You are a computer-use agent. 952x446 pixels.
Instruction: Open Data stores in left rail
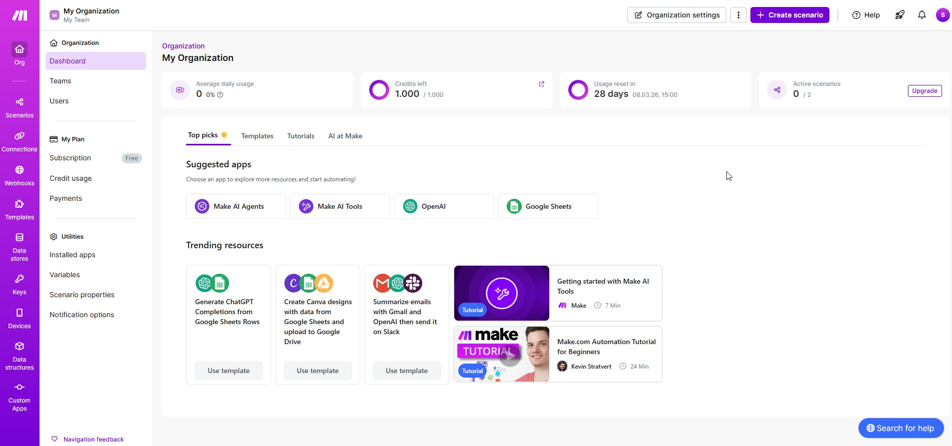20,247
